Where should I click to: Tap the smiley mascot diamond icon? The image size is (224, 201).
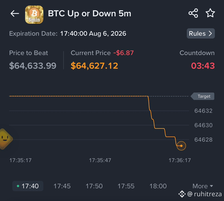click(x=6, y=139)
